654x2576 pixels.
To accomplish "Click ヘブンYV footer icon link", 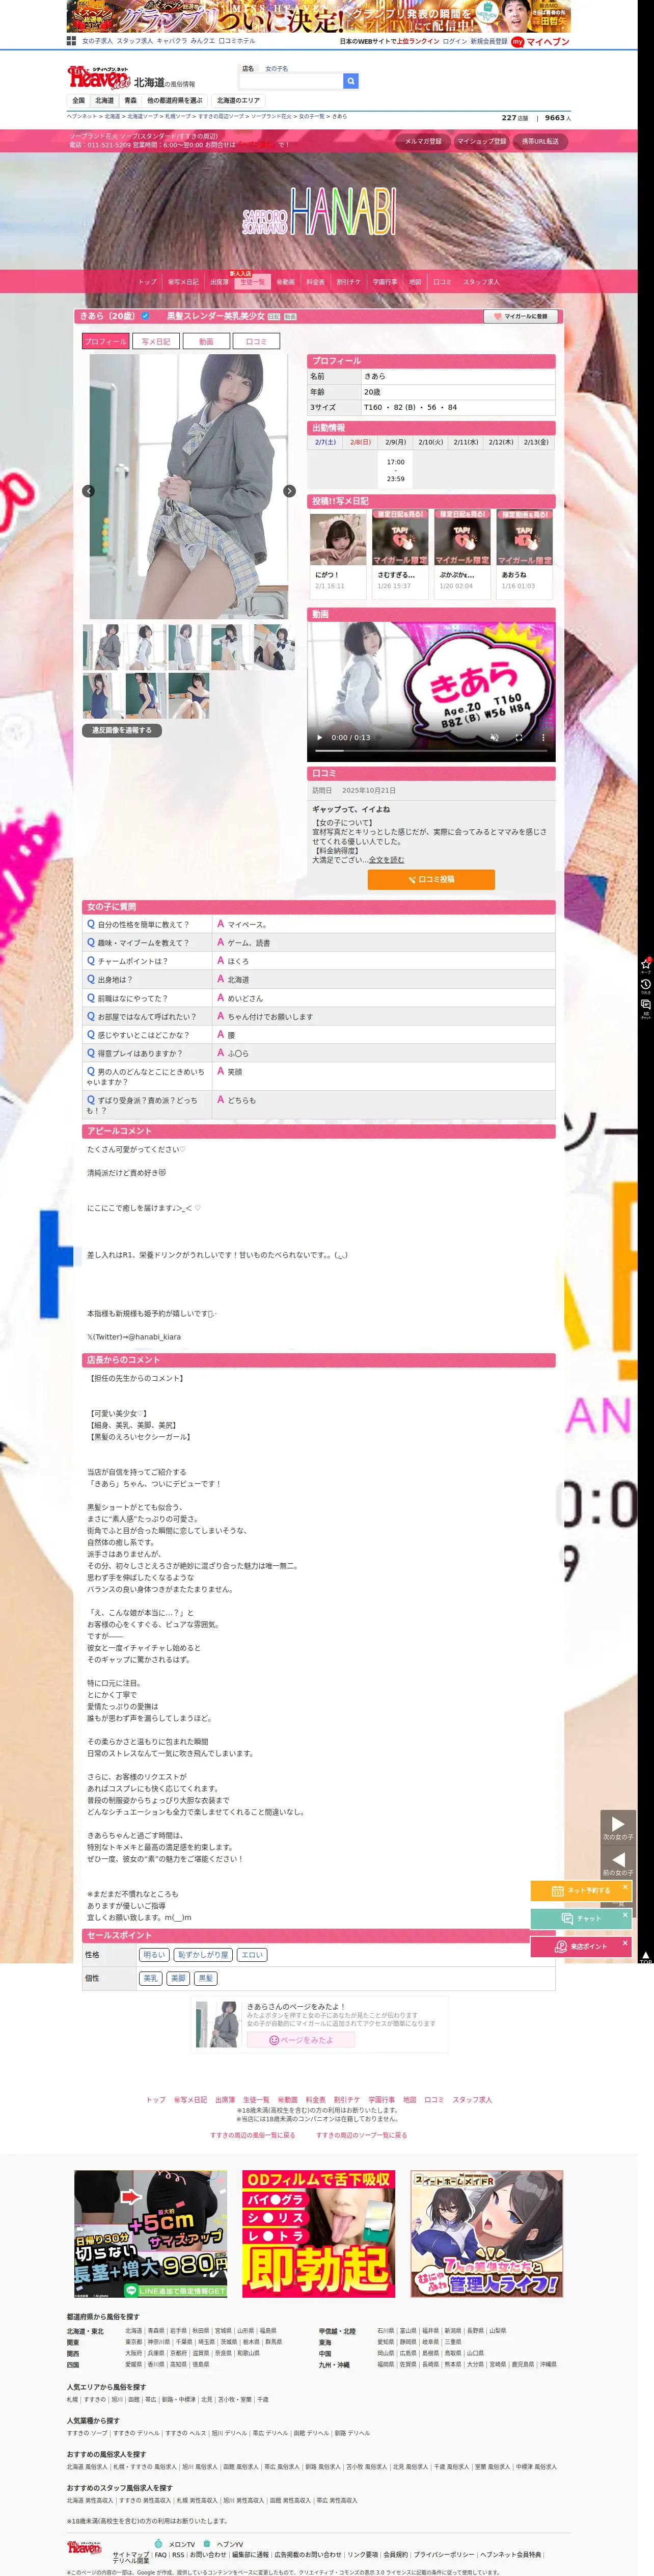I will point(222,2544).
